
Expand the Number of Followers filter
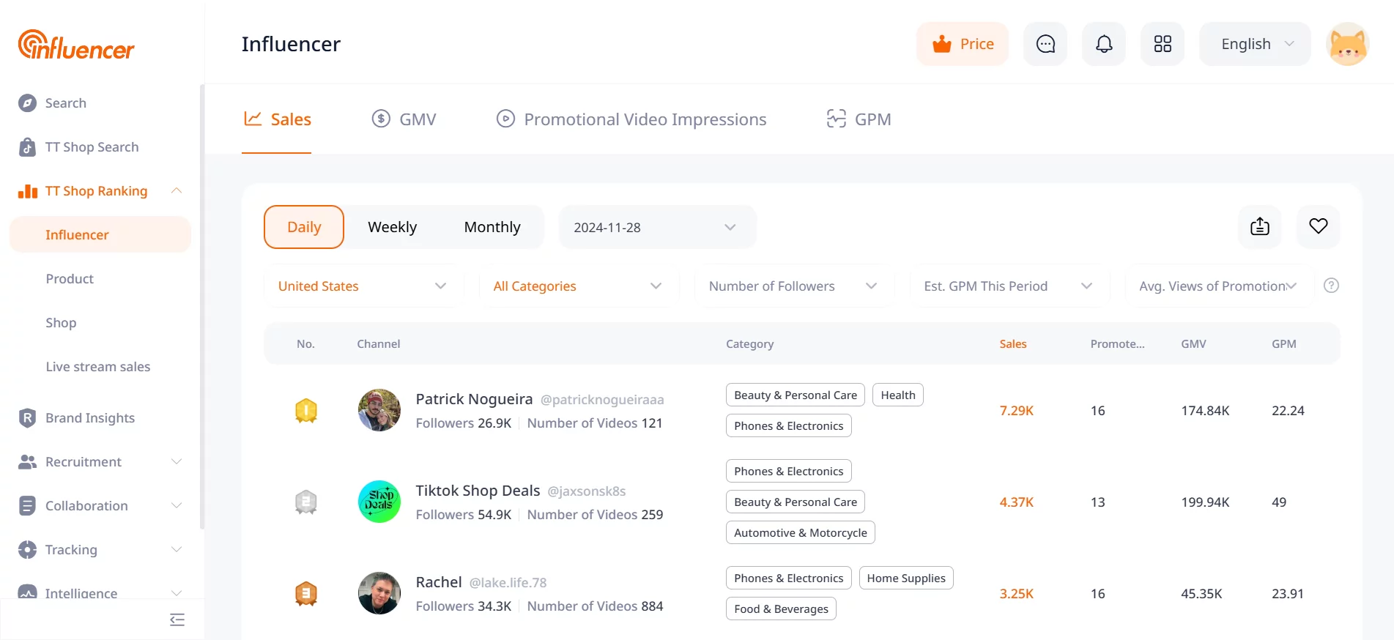(x=794, y=286)
